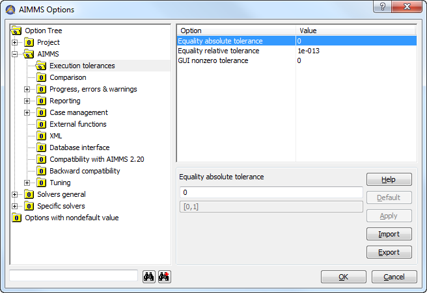Click the Import button

click(389, 234)
